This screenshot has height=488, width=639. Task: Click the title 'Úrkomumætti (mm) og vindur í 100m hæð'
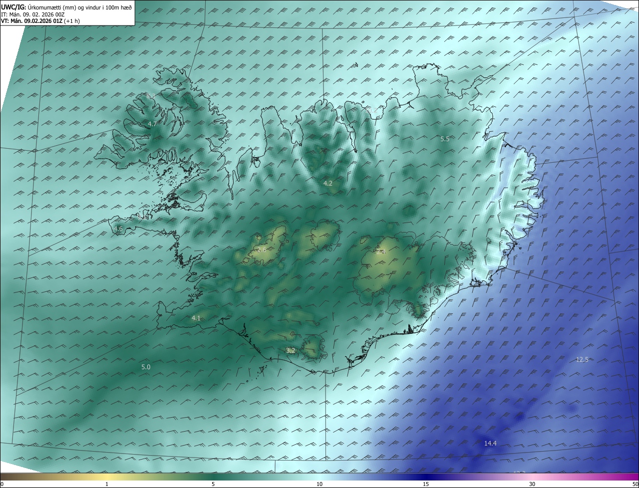click(79, 7)
